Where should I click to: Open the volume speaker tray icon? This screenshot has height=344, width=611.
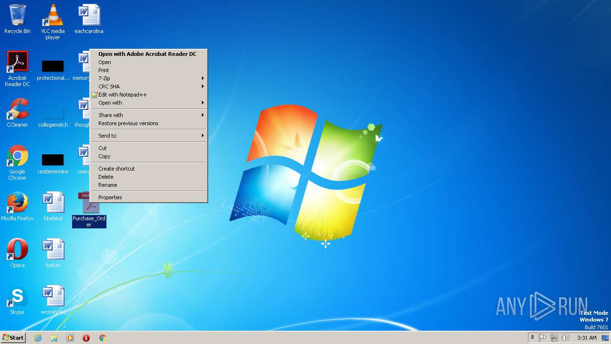[566, 338]
